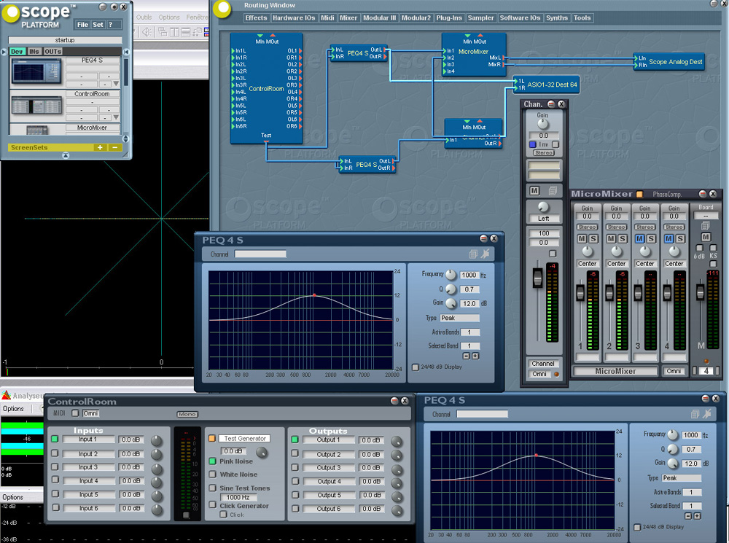Open the Synths menu
Viewport: 729px width, 543px height.
[557, 17]
